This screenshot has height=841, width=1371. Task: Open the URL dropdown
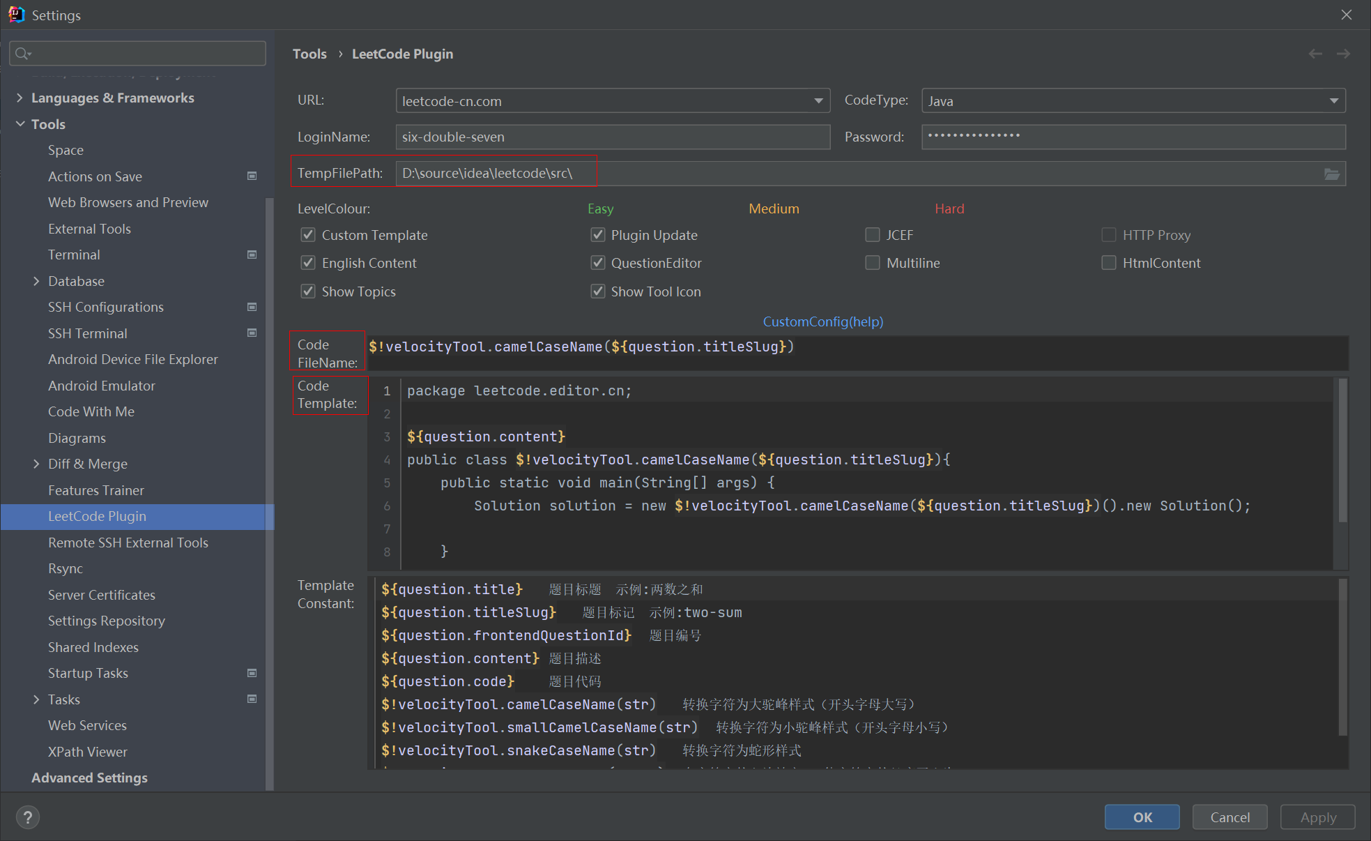(818, 101)
